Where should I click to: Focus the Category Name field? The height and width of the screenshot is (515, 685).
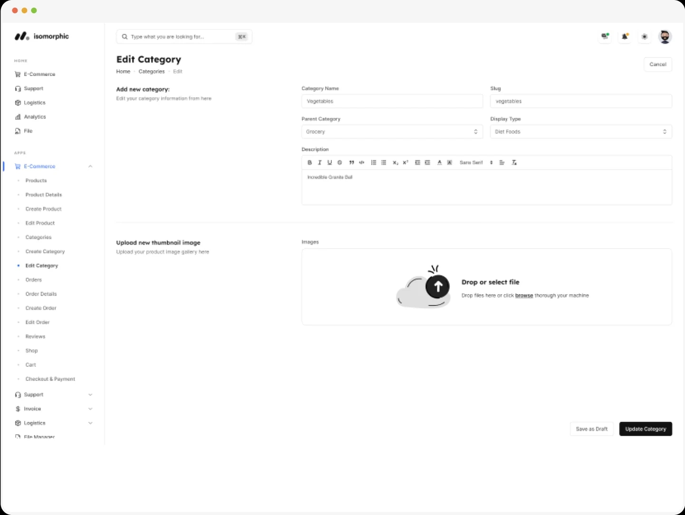pos(392,101)
